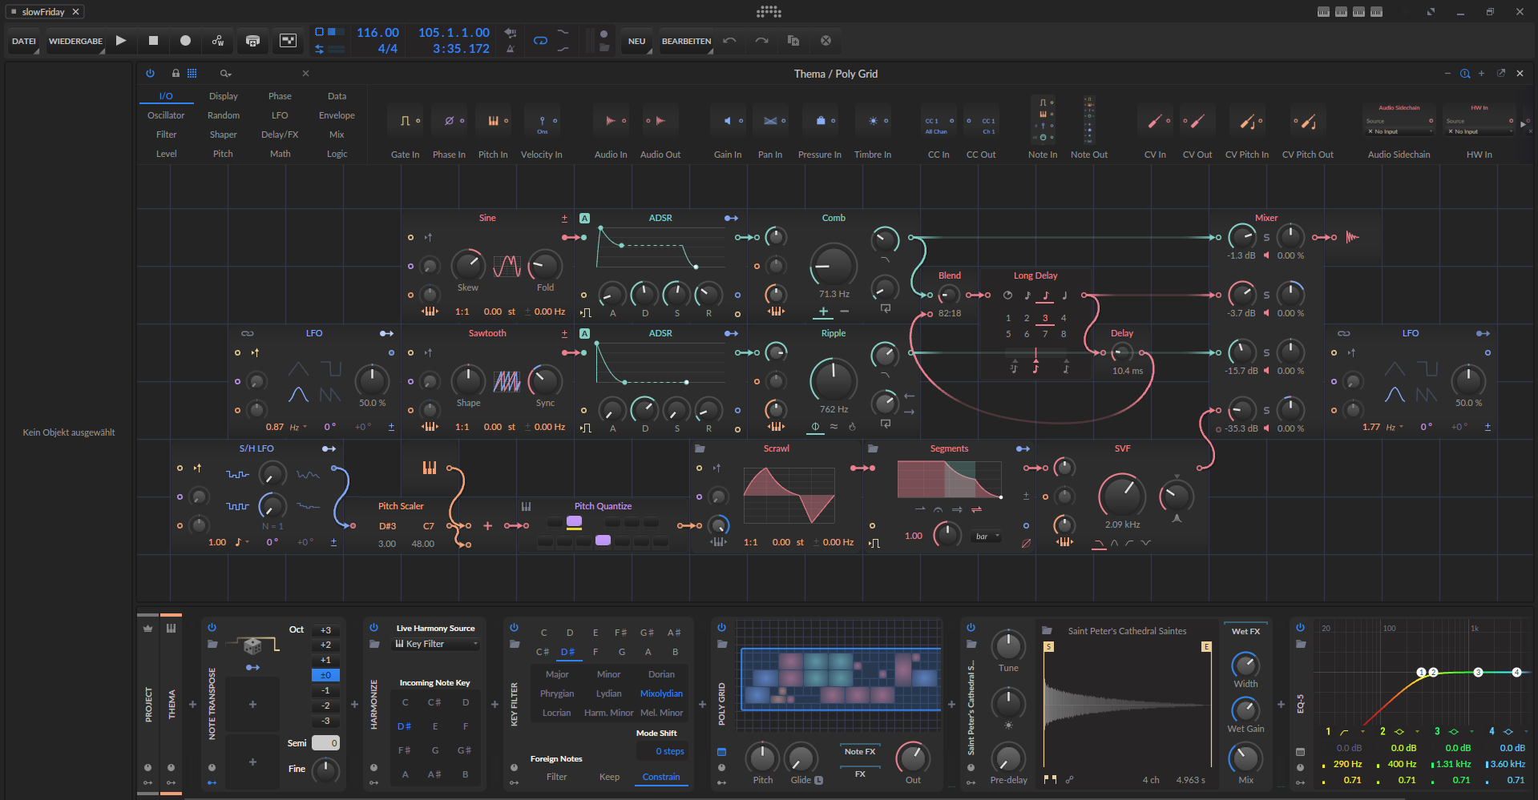
Task: Click the grid module search icon
Action: 225,73
